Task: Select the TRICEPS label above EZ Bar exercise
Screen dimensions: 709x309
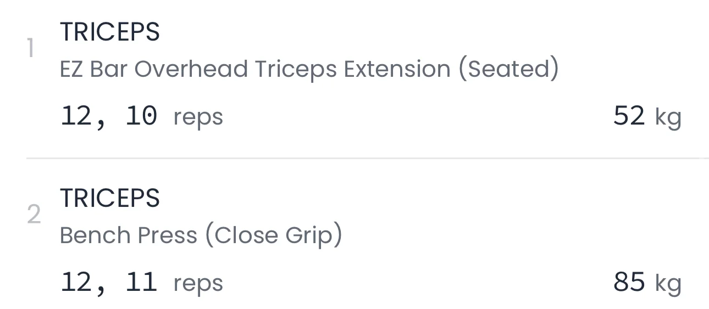Action: (x=109, y=32)
